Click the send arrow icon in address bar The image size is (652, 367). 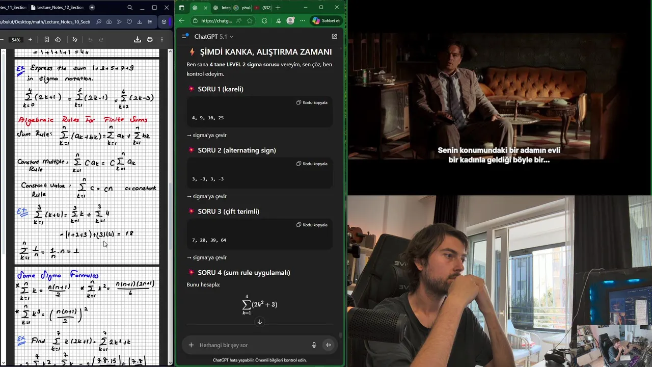pyautogui.click(x=119, y=22)
